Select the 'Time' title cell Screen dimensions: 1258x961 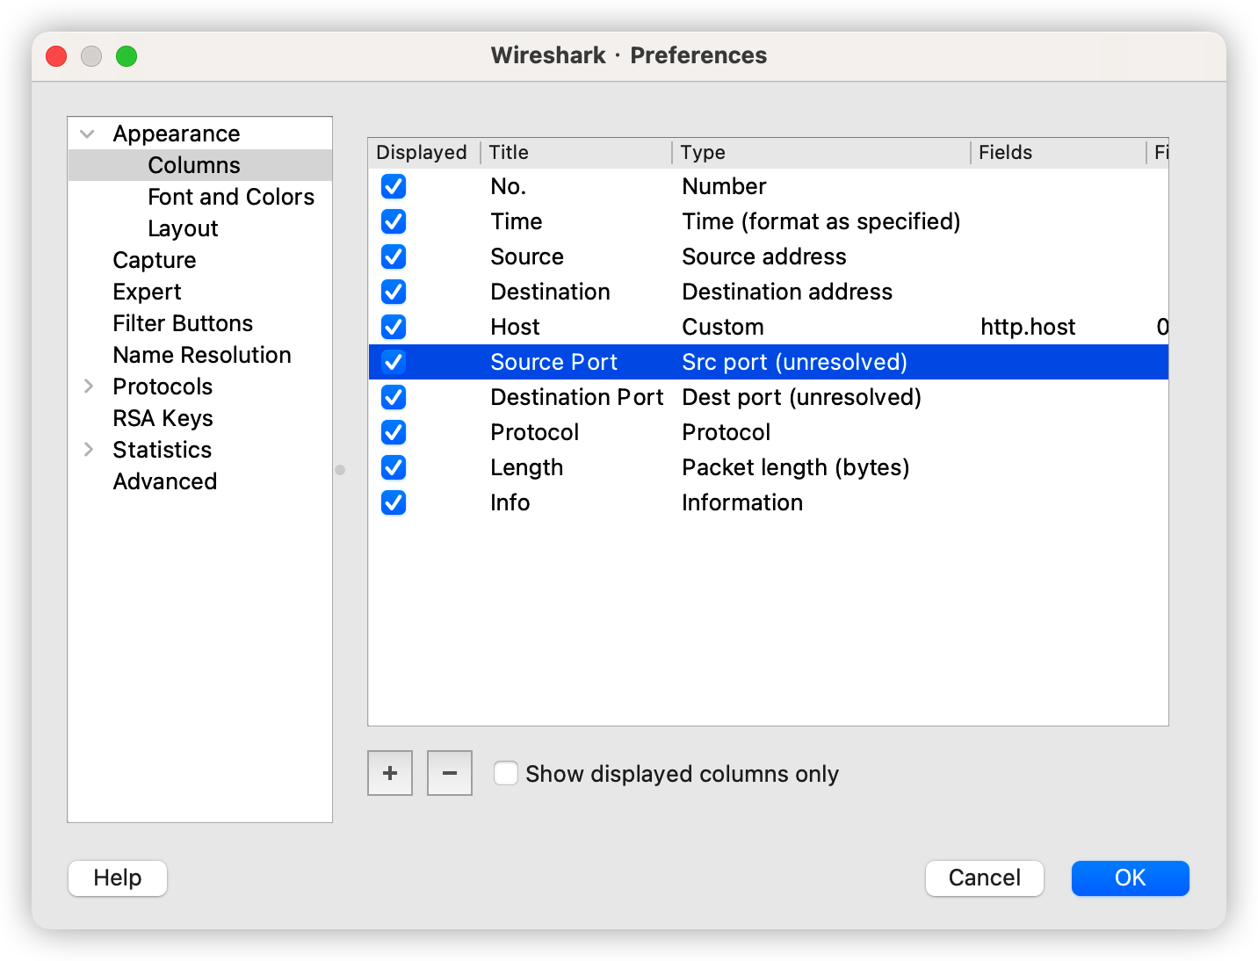(517, 221)
